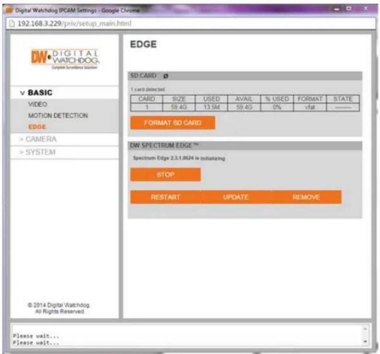Click the Digital Watchdog logo
The image size is (380, 354).
coord(65,59)
